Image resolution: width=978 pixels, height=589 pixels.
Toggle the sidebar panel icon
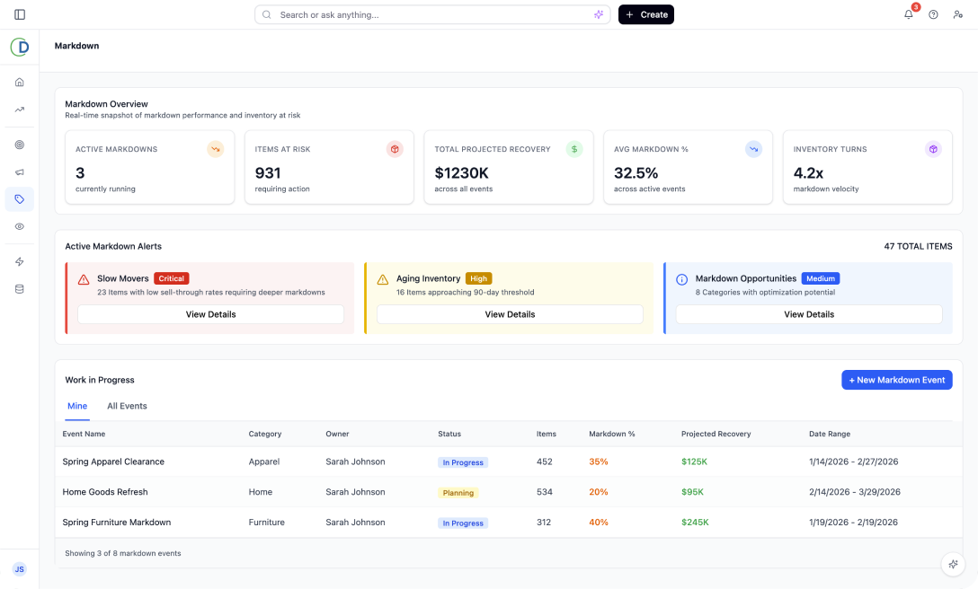tap(20, 14)
